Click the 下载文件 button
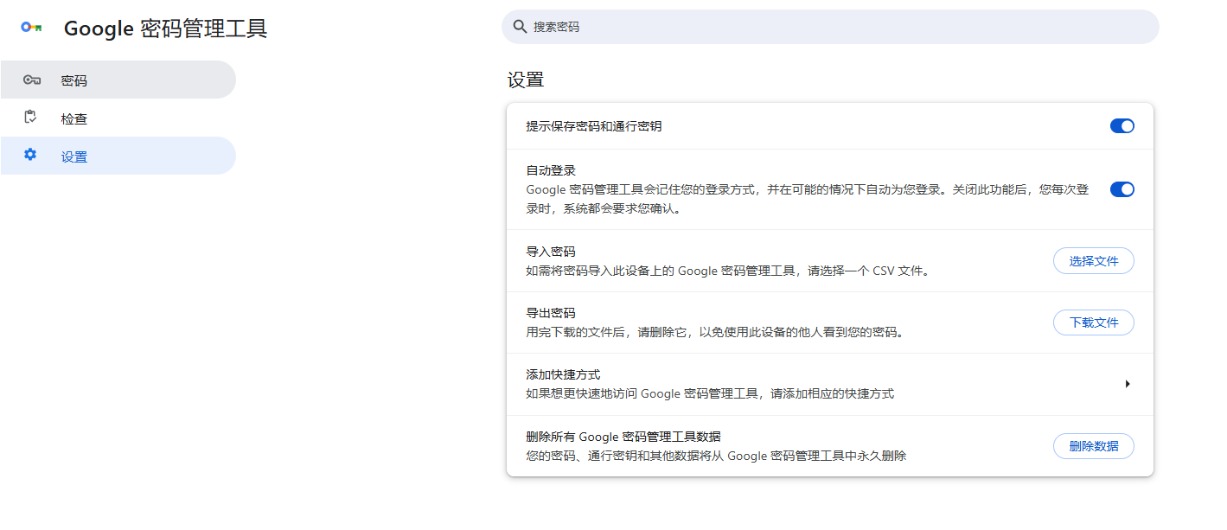 pyautogui.click(x=1093, y=322)
